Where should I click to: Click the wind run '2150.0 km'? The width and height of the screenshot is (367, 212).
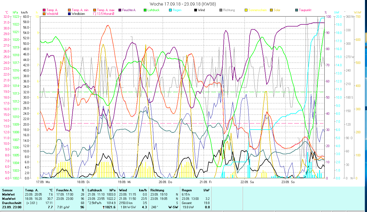pyautogui.click(x=126, y=203)
